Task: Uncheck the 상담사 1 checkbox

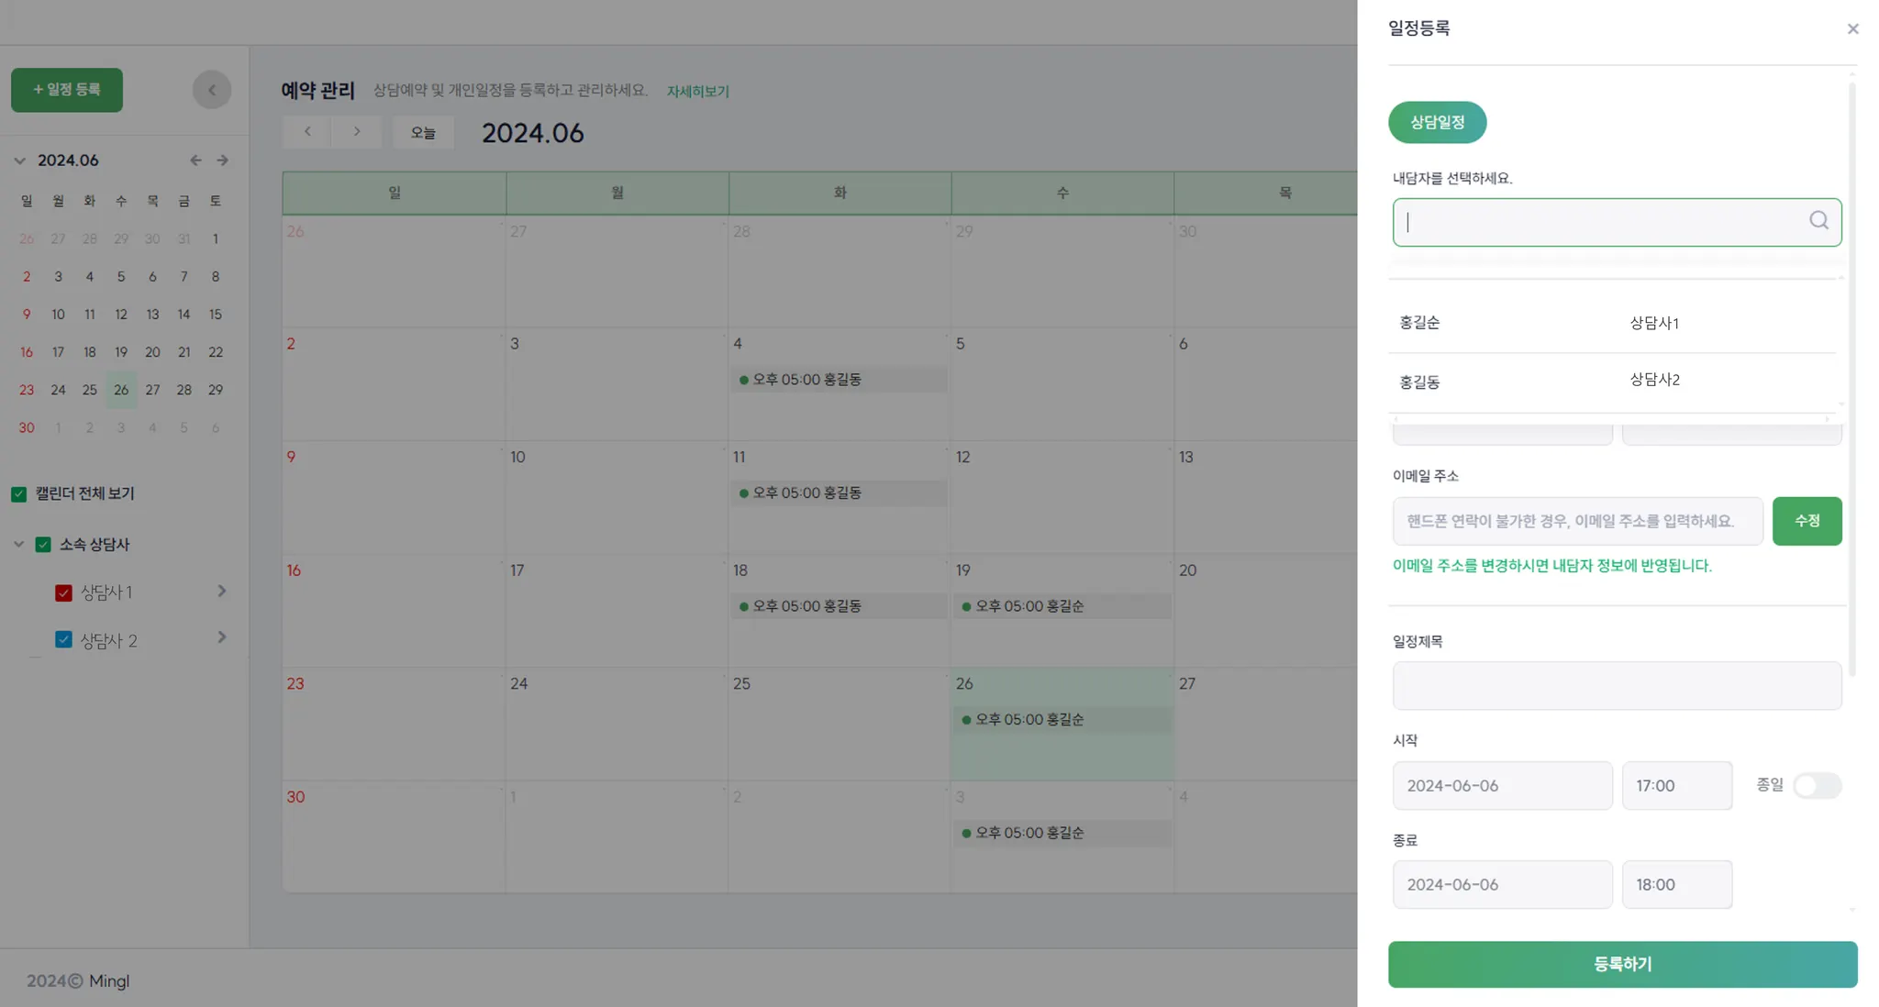Action: click(x=63, y=593)
